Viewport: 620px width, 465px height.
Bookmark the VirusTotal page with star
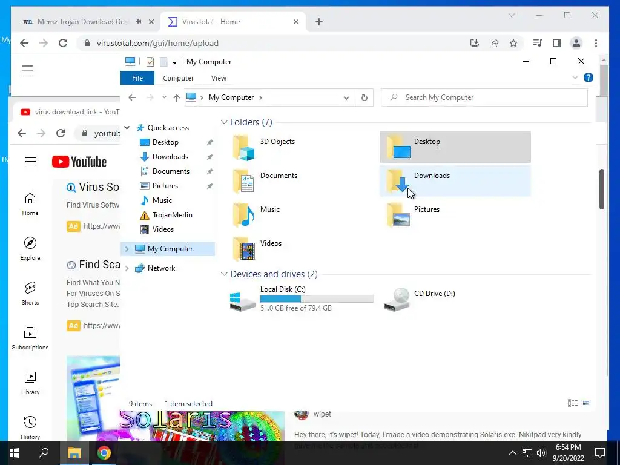pyautogui.click(x=513, y=43)
